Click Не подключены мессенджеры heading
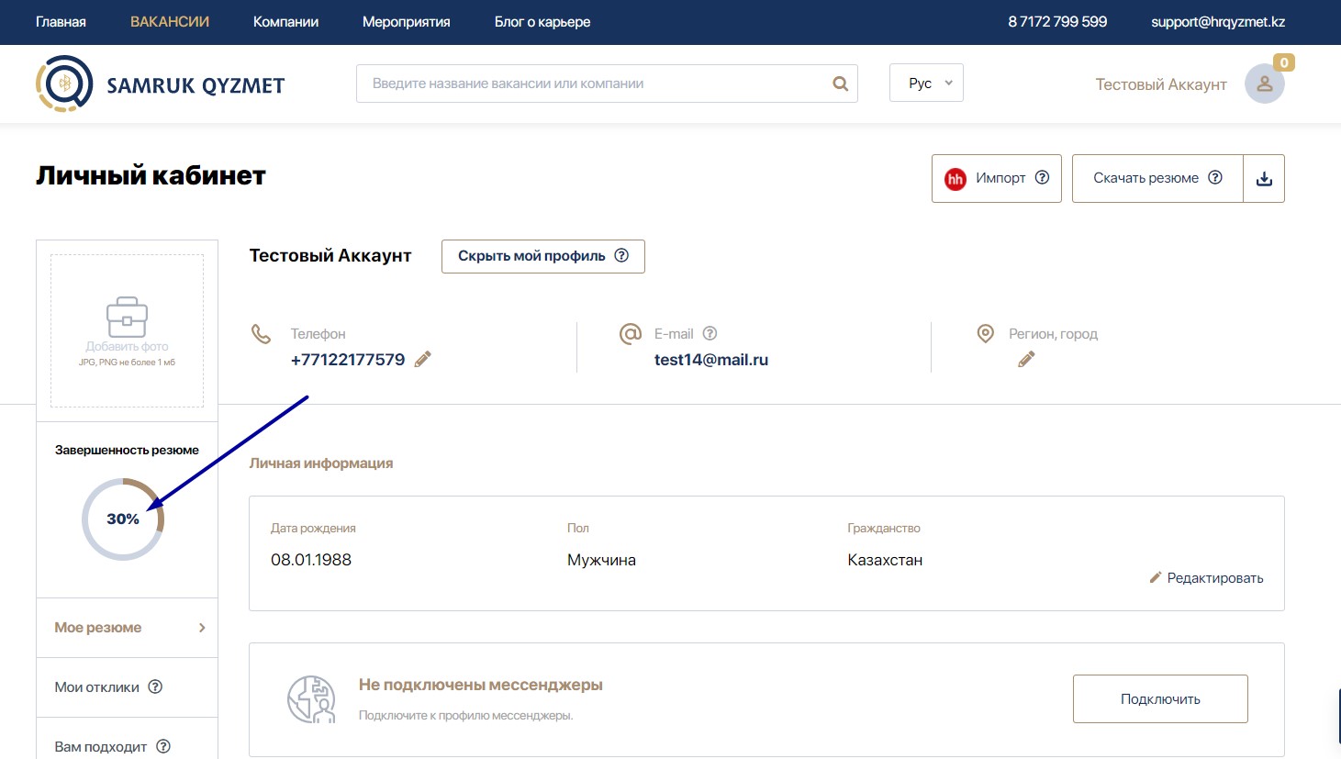This screenshot has width=1341, height=759. 481,685
